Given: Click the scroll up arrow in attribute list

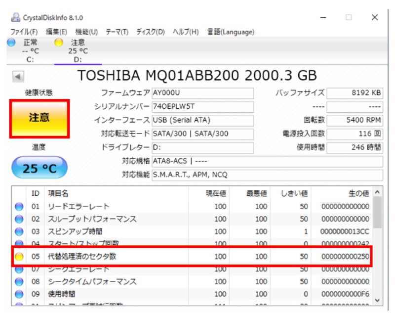Looking at the screenshot, I should coord(378,192).
